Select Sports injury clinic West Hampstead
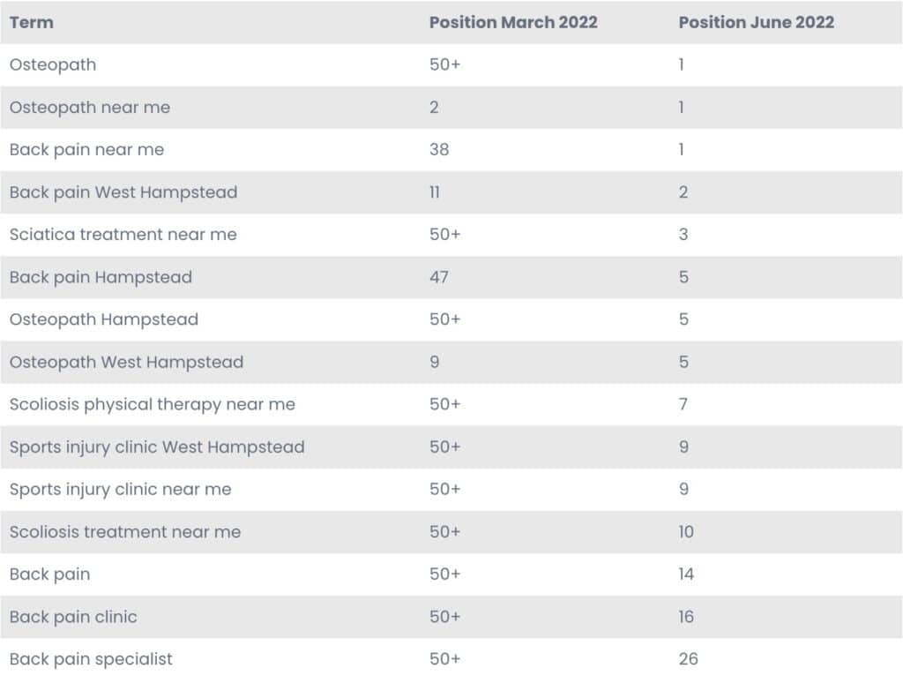Image resolution: width=903 pixels, height=683 pixels. 157,447
